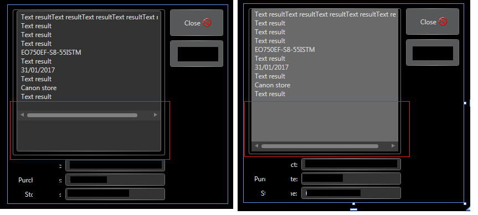Select 31/01/2017 in the left list
Viewport: 478px width, 215px height.
coord(38,70)
